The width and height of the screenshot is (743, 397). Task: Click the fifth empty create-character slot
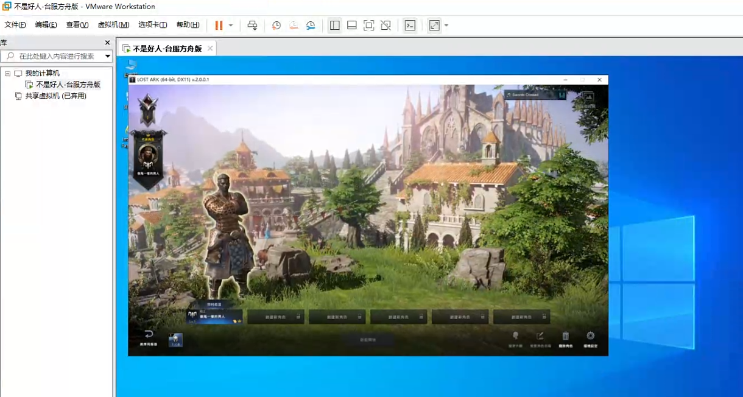point(521,317)
